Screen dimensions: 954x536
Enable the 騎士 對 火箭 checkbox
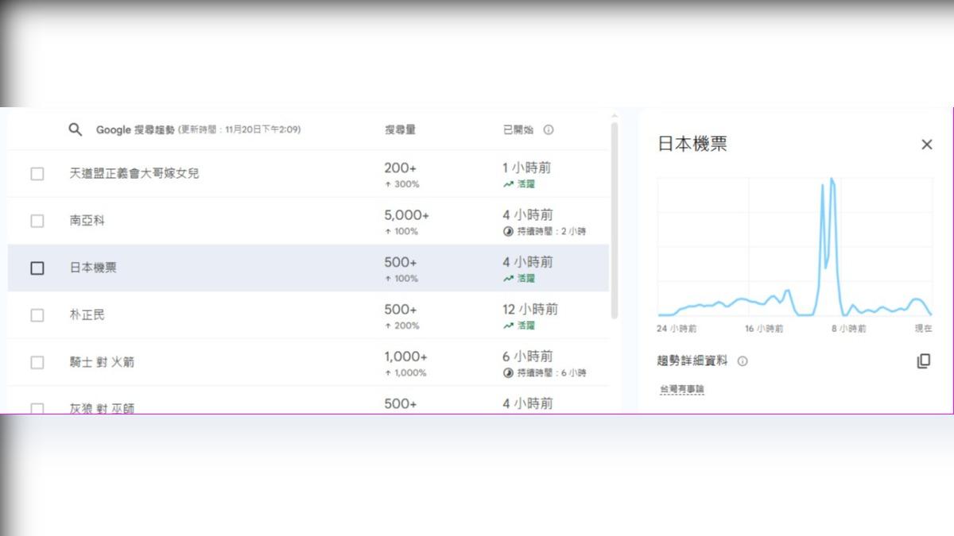(37, 363)
